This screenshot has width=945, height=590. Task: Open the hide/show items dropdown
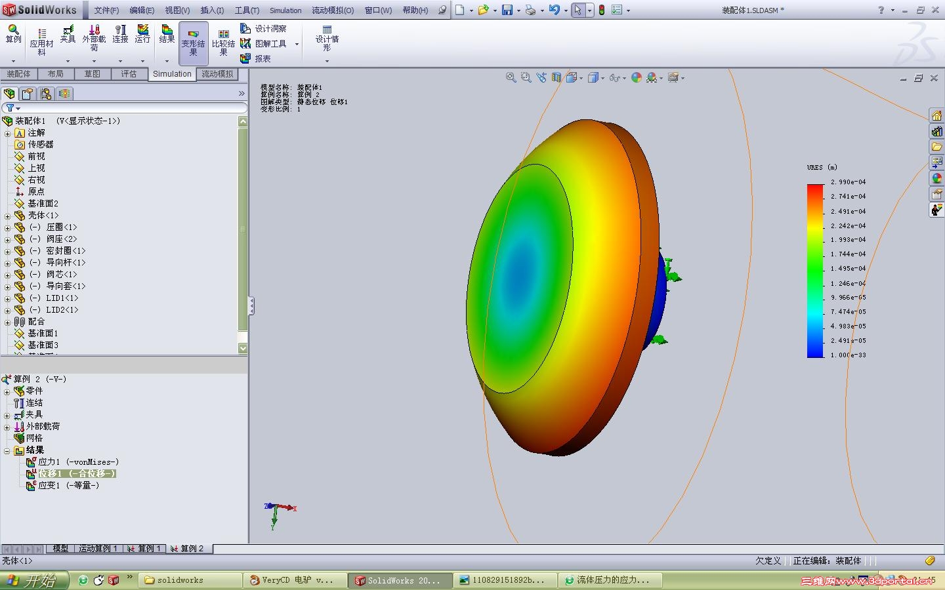[x=623, y=78]
